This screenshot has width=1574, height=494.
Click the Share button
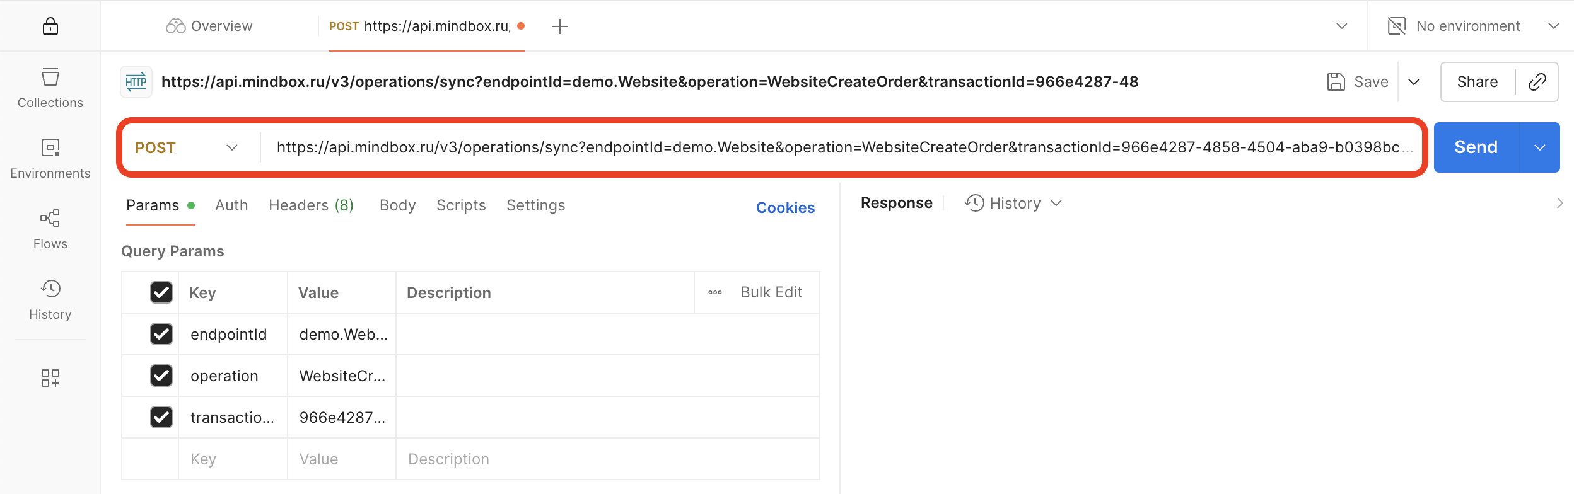tap(1478, 82)
